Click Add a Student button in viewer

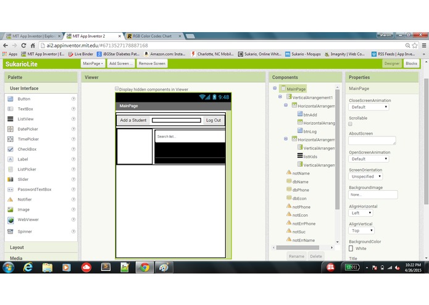coord(133,120)
